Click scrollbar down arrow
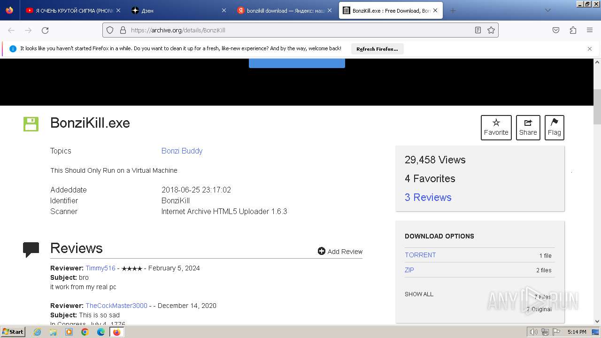 pos(597,322)
